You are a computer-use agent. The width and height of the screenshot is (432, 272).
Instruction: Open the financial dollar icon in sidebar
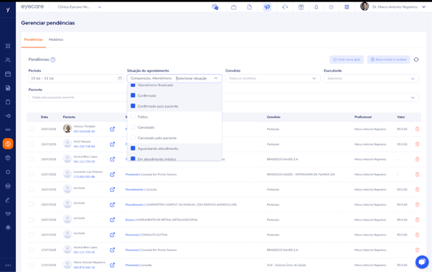[x=8, y=144]
